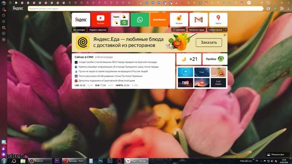Screen dimensions: 292x164
Task: Click Показать фон button
Action: click(278, 154)
